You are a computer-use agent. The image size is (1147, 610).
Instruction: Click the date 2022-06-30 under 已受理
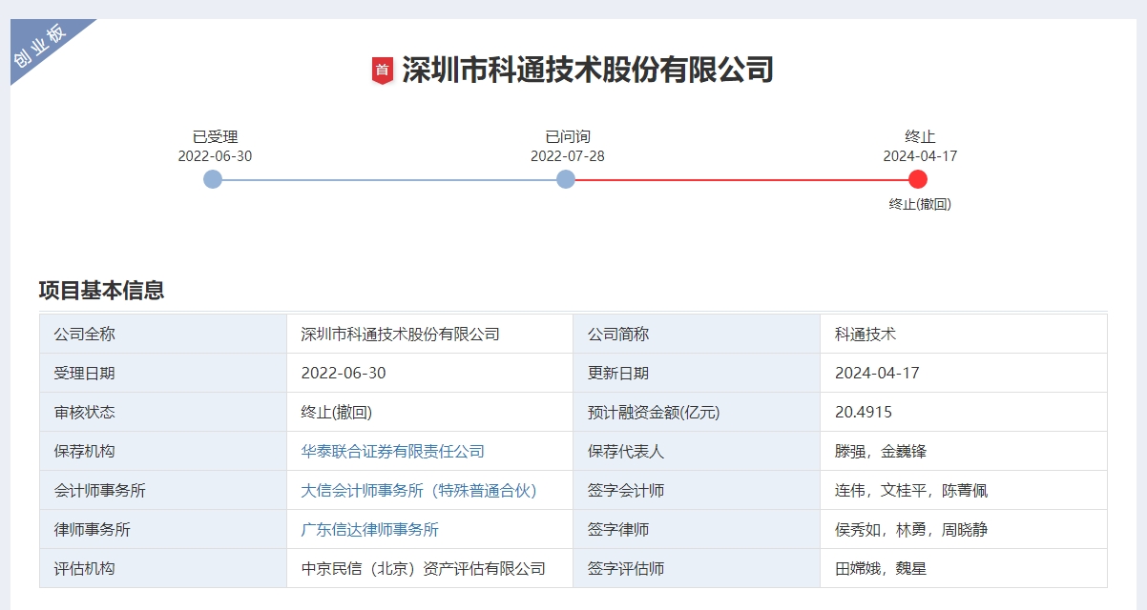tap(215, 156)
